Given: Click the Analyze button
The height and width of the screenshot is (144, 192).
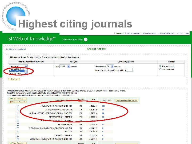Looking at the screenshot, I should click(x=14, y=79).
